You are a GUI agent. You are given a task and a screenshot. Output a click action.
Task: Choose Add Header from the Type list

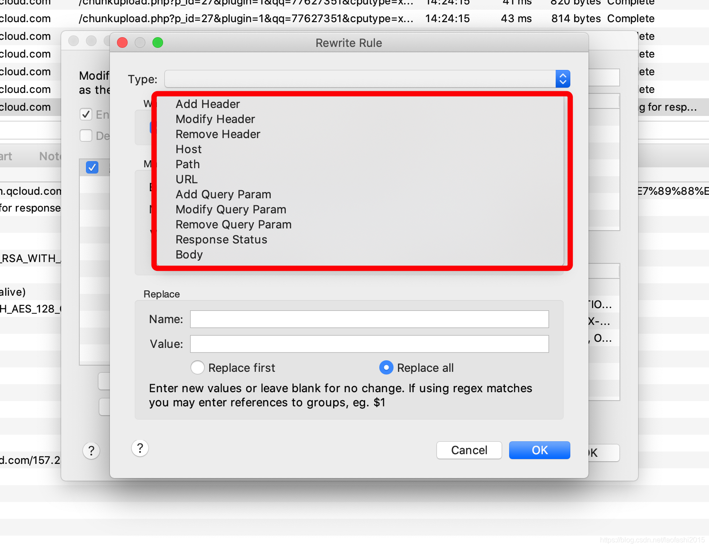tap(208, 104)
